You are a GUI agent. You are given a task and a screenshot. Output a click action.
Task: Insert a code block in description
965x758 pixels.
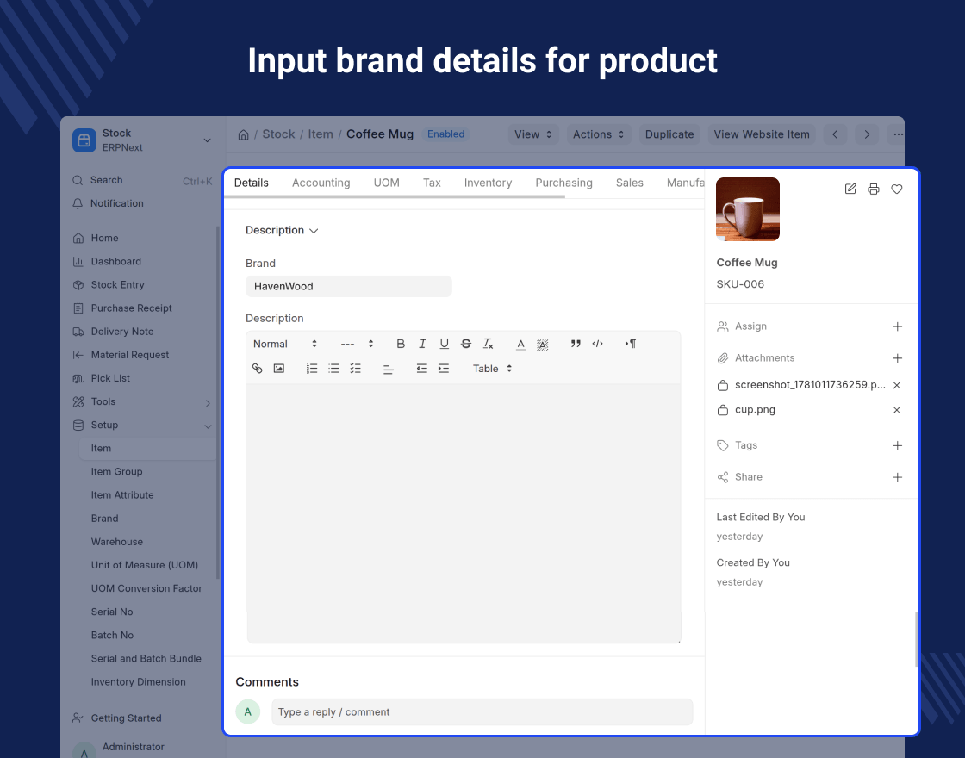coord(598,344)
